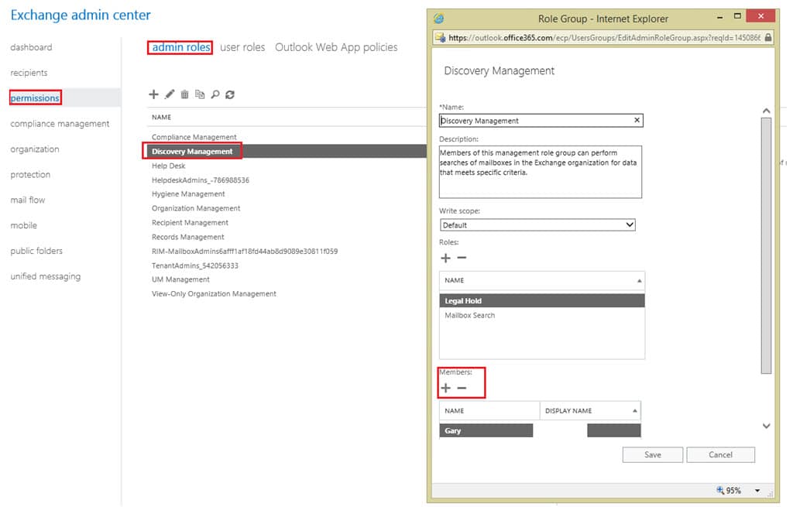The height and width of the screenshot is (507, 793).
Task: Open Outlook Web App policies tab
Action: point(336,46)
